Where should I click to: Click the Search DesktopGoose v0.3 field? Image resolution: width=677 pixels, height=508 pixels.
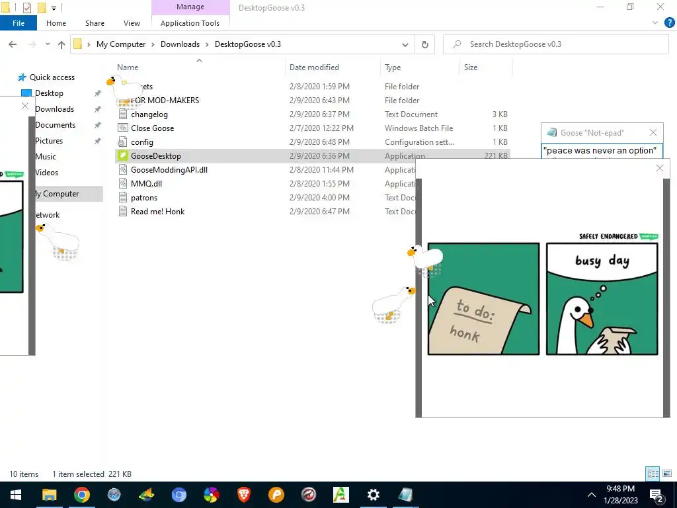coord(556,44)
